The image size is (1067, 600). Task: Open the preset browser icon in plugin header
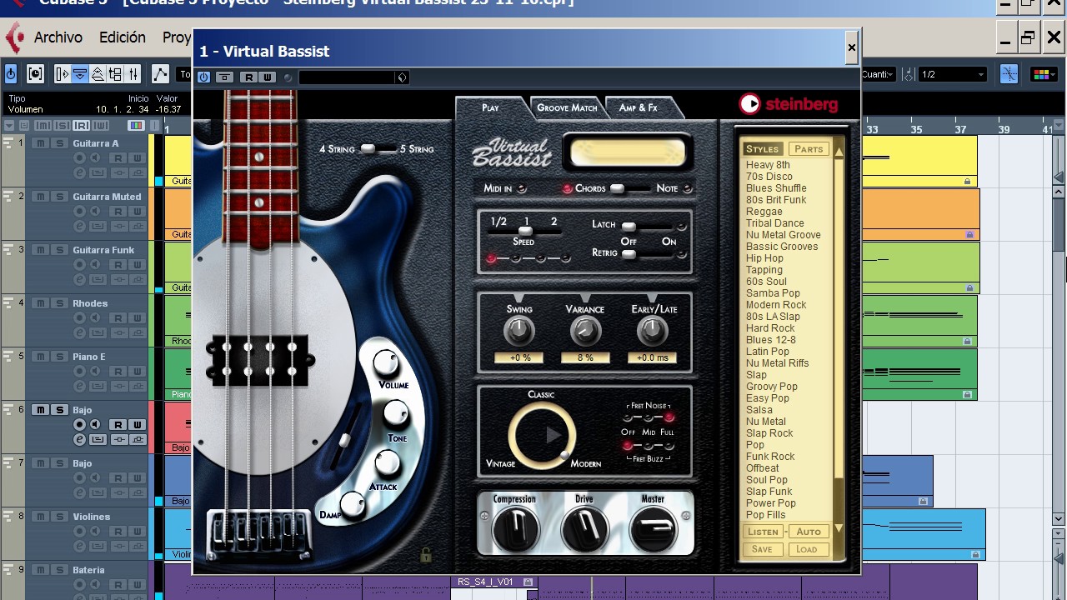pyautogui.click(x=402, y=77)
